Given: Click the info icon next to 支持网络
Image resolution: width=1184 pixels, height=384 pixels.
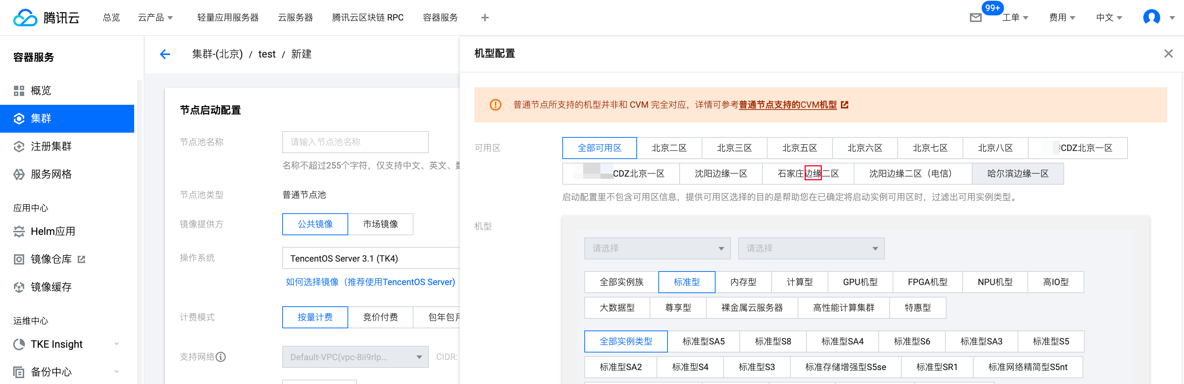Looking at the screenshot, I should [221, 357].
